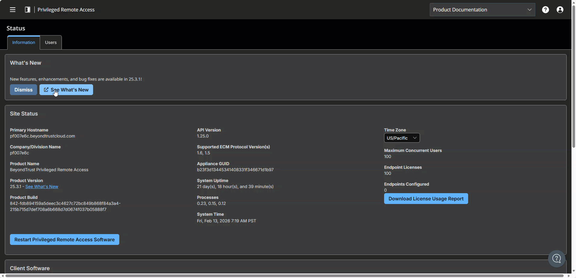
Task: Open the help question mark icon
Action: point(545,10)
